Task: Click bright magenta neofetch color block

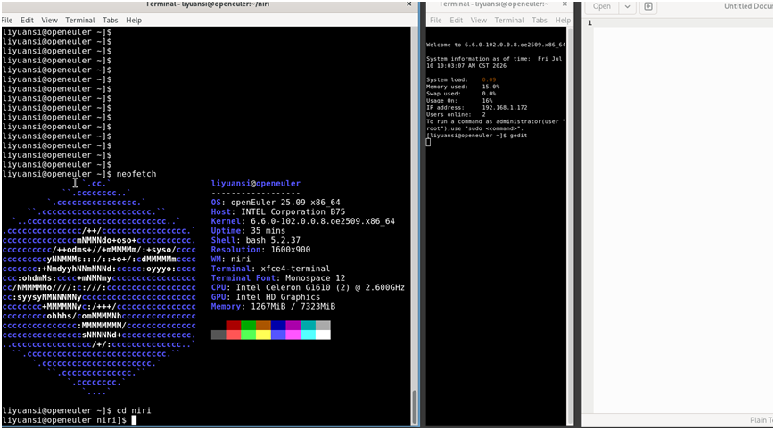Action: coord(293,335)
